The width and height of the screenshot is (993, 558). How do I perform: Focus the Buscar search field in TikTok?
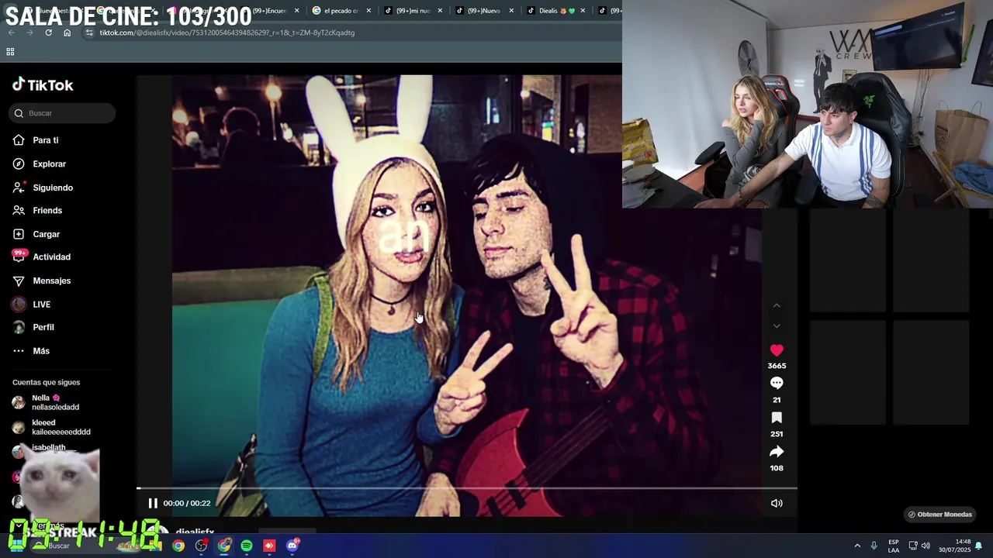[63, 113]
